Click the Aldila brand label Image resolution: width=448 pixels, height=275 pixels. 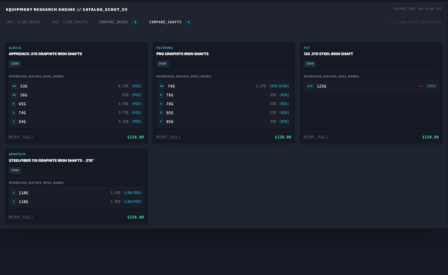15,48
